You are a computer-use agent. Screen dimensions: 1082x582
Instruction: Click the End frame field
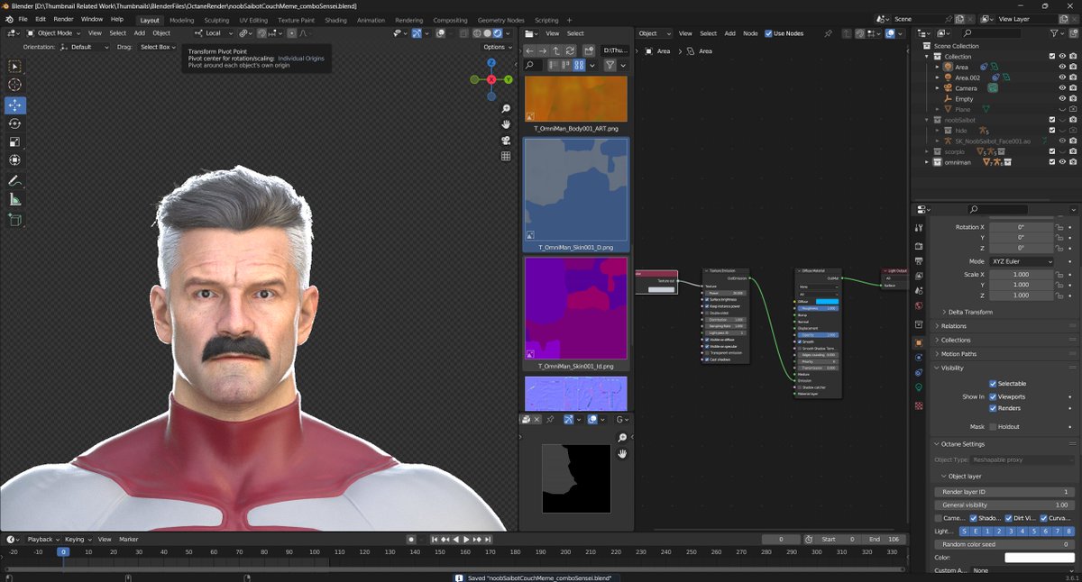pyautogui.click(x=884, y=540)
